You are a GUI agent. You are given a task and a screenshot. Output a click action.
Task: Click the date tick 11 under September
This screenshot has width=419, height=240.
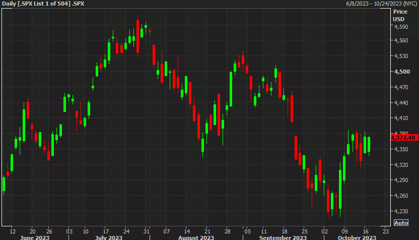point(264,231)
